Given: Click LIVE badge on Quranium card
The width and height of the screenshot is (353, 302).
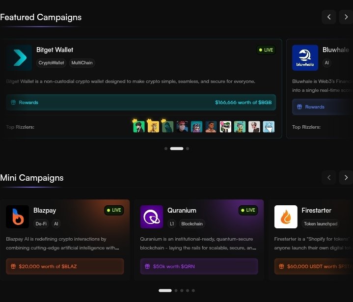Looking at the screenshot, I should (x=248, y=210).
